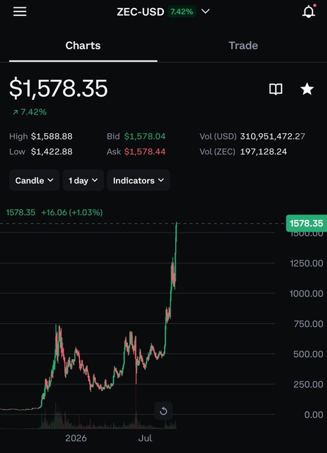Click the Vol (ZEC) 197,128.24 value
327x453 pixels.
pyautogui.click(x=264, y=152)
